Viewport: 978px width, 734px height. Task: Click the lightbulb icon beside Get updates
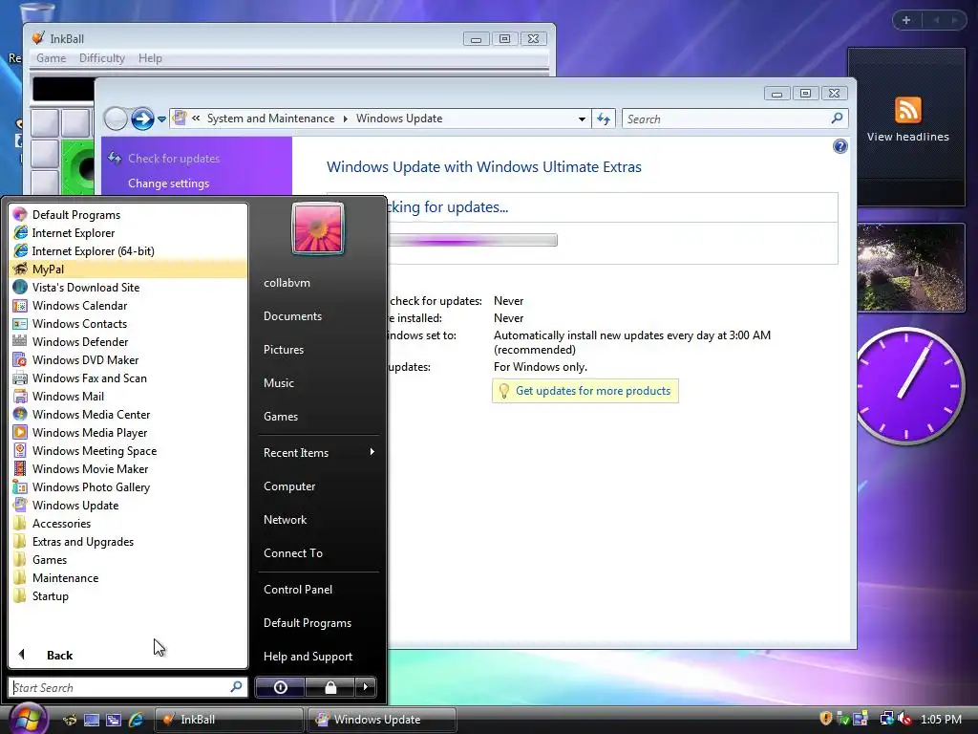click(x=504, y=391)
